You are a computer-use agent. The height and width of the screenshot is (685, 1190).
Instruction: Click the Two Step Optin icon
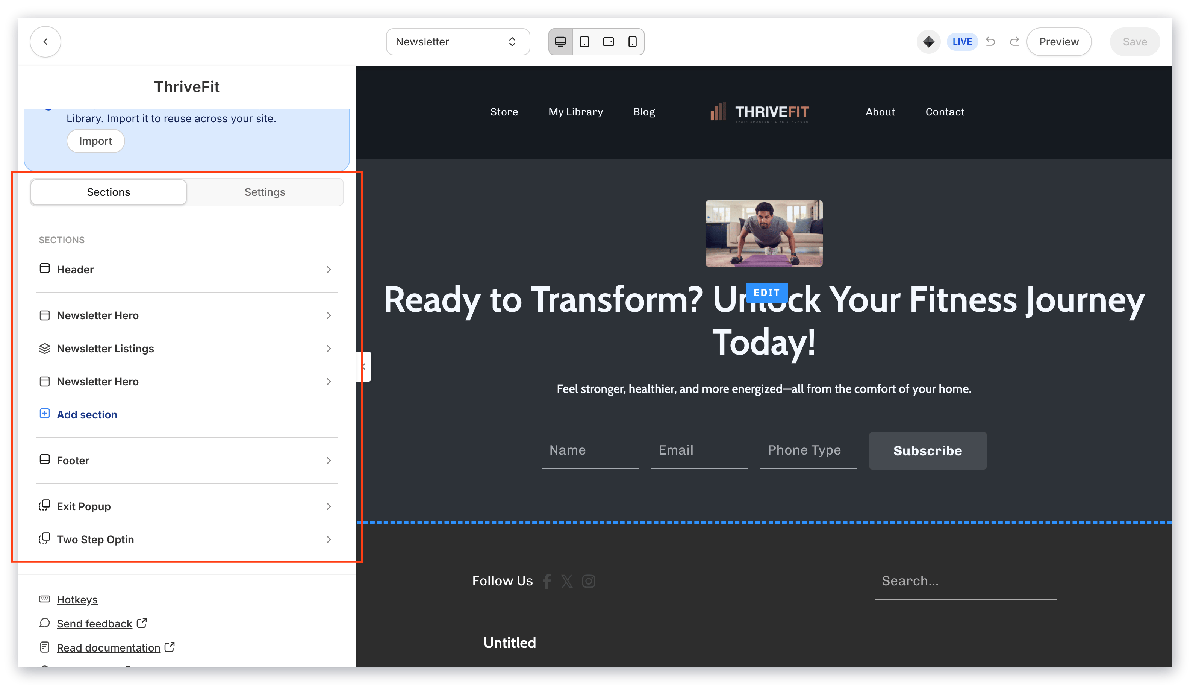click(45, 538)
